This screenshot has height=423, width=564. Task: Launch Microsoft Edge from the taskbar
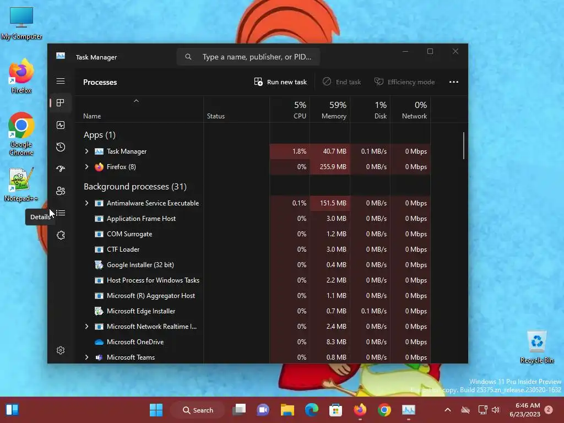[312, 410]
